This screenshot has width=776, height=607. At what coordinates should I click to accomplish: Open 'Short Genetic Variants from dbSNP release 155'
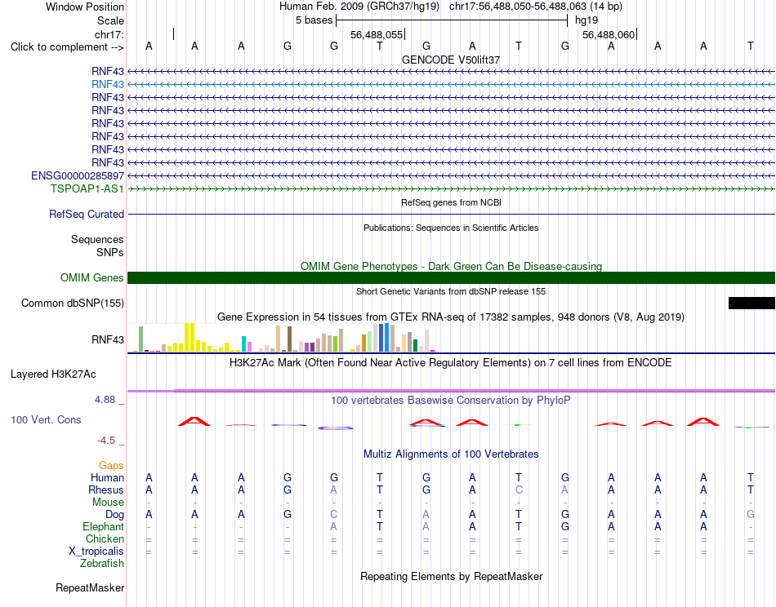tap(451, 291)
